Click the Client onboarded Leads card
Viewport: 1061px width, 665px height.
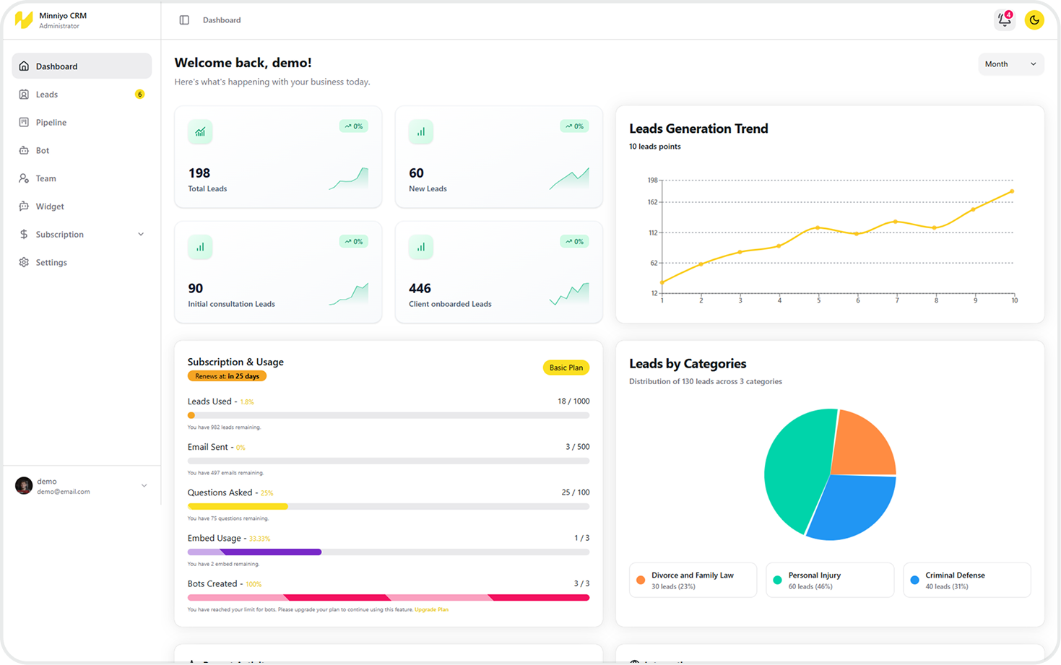498,272
